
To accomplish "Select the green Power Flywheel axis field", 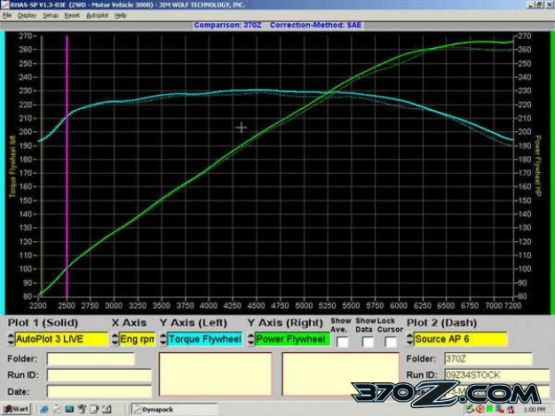I will [x=292, y=340].
